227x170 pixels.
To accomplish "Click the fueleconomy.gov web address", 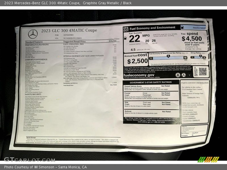I will click(x=139, y=75).
